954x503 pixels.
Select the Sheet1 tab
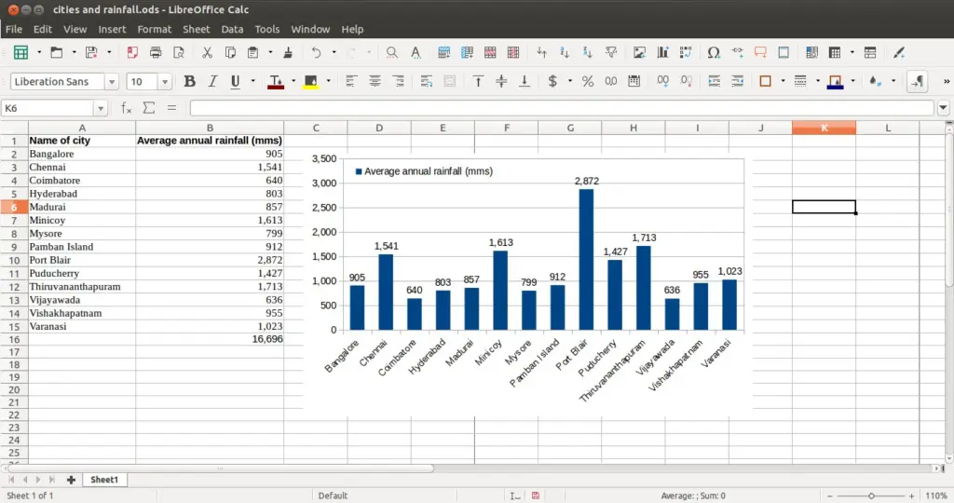coord(104,480)
